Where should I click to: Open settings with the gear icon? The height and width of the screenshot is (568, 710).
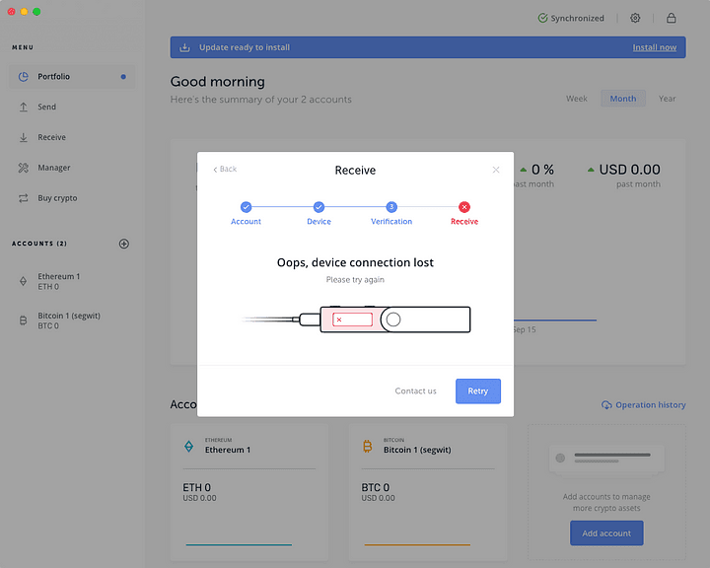(635, 18)
